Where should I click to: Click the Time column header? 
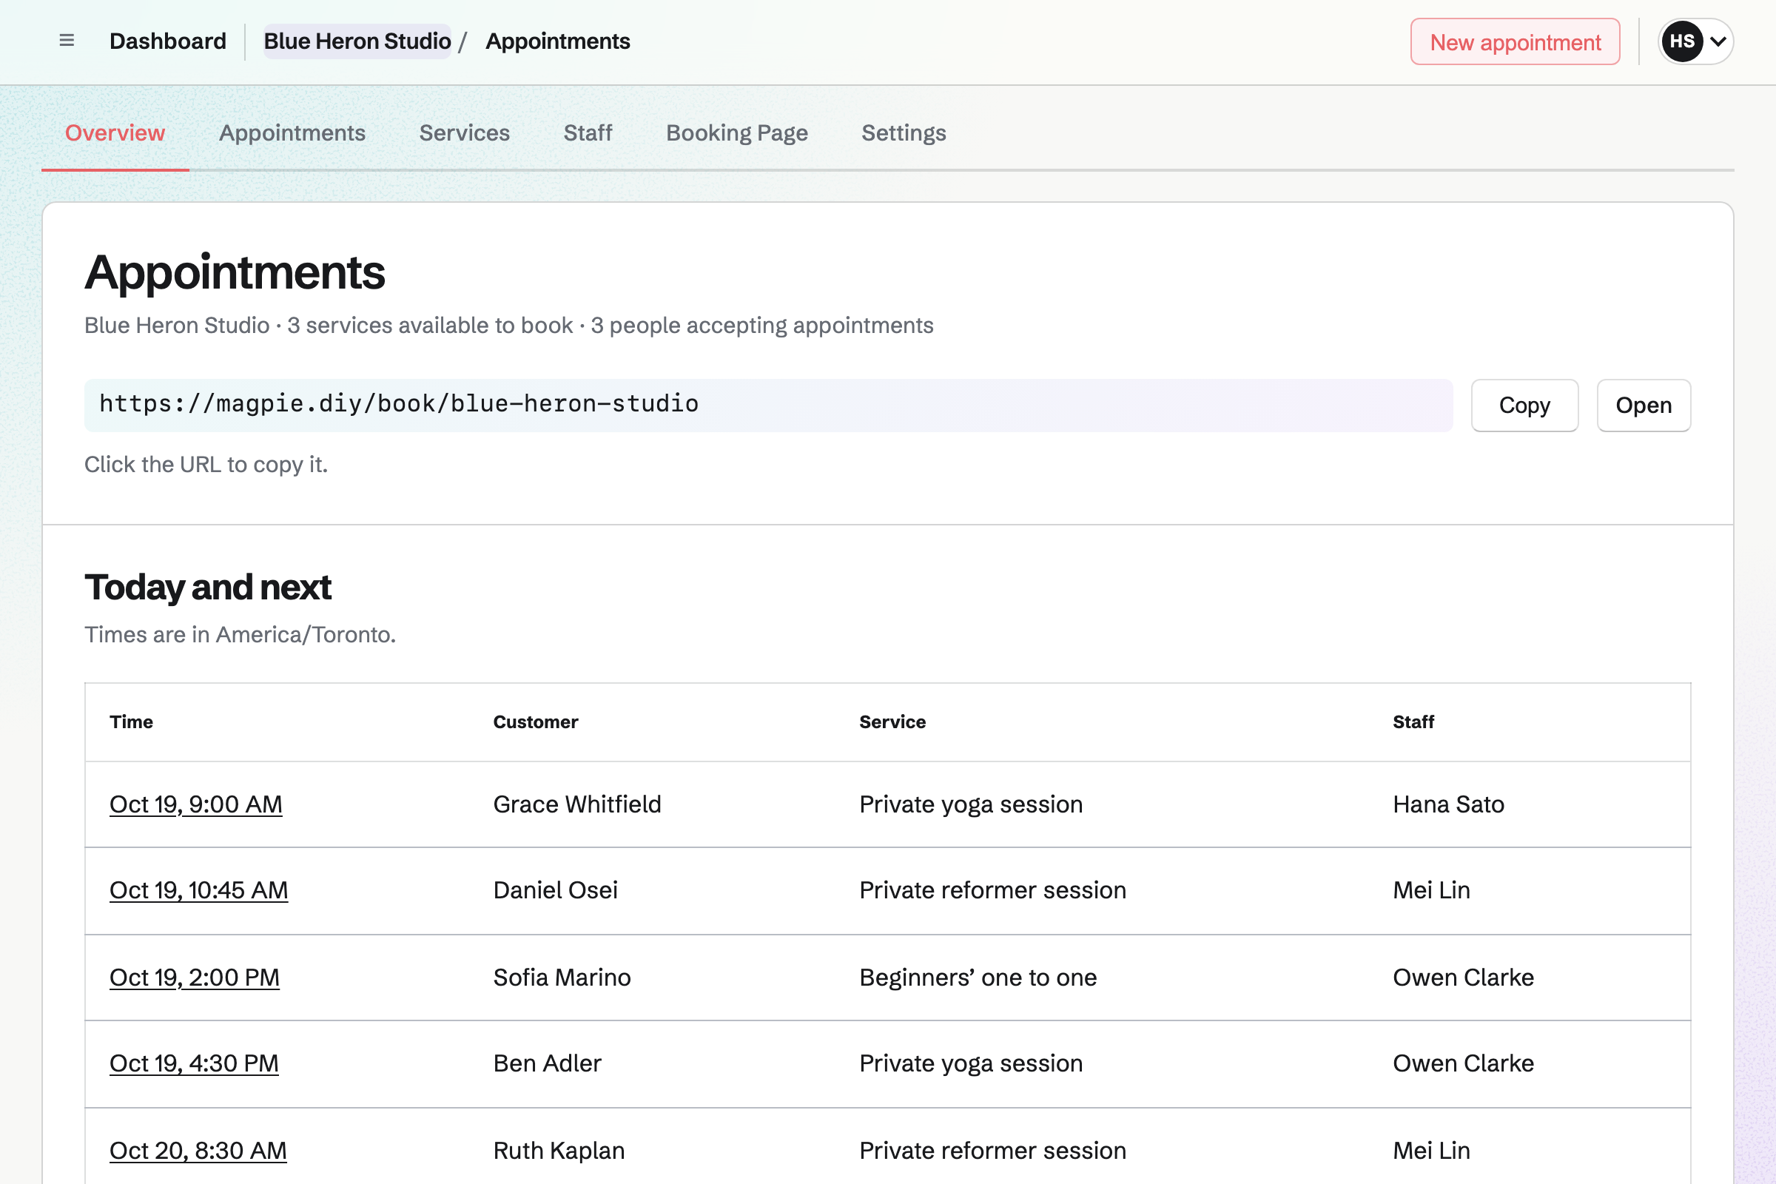coord(132,722)
